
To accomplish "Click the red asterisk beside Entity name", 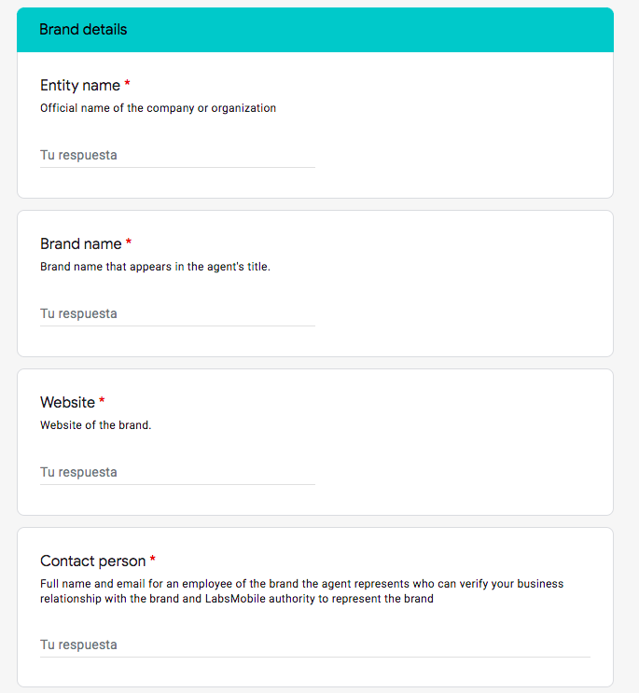I will click(x=127, y=83).
